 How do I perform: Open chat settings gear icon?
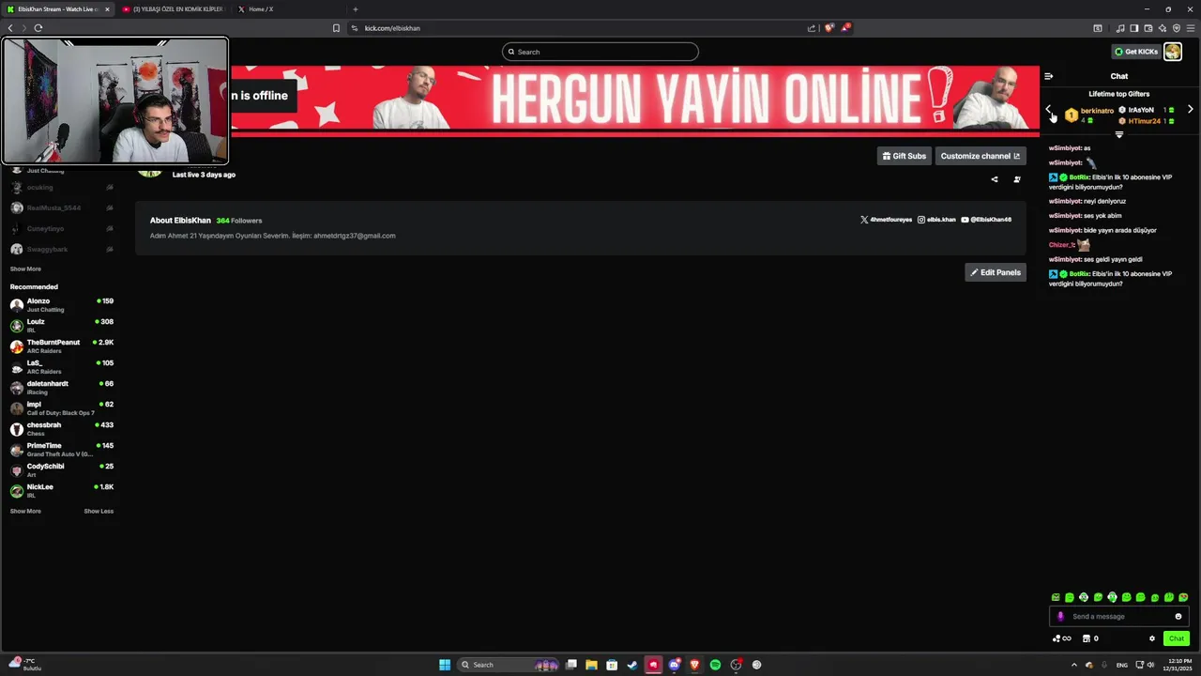pyautogui.click(x=1152, y=638)
